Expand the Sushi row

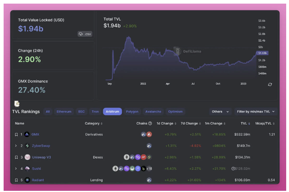(16, 169)
